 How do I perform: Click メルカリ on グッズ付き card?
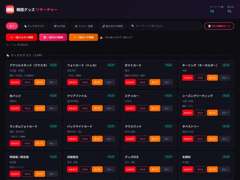tap(130, 169)
